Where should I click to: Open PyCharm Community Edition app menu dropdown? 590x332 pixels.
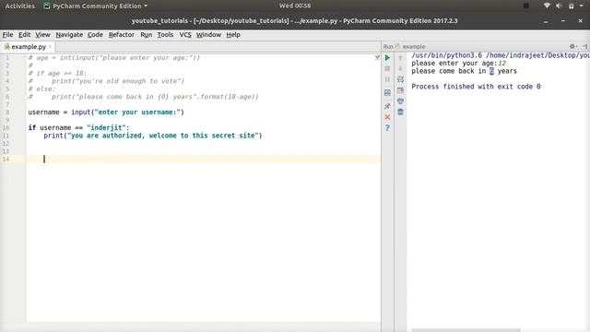(x=96, y=6)
